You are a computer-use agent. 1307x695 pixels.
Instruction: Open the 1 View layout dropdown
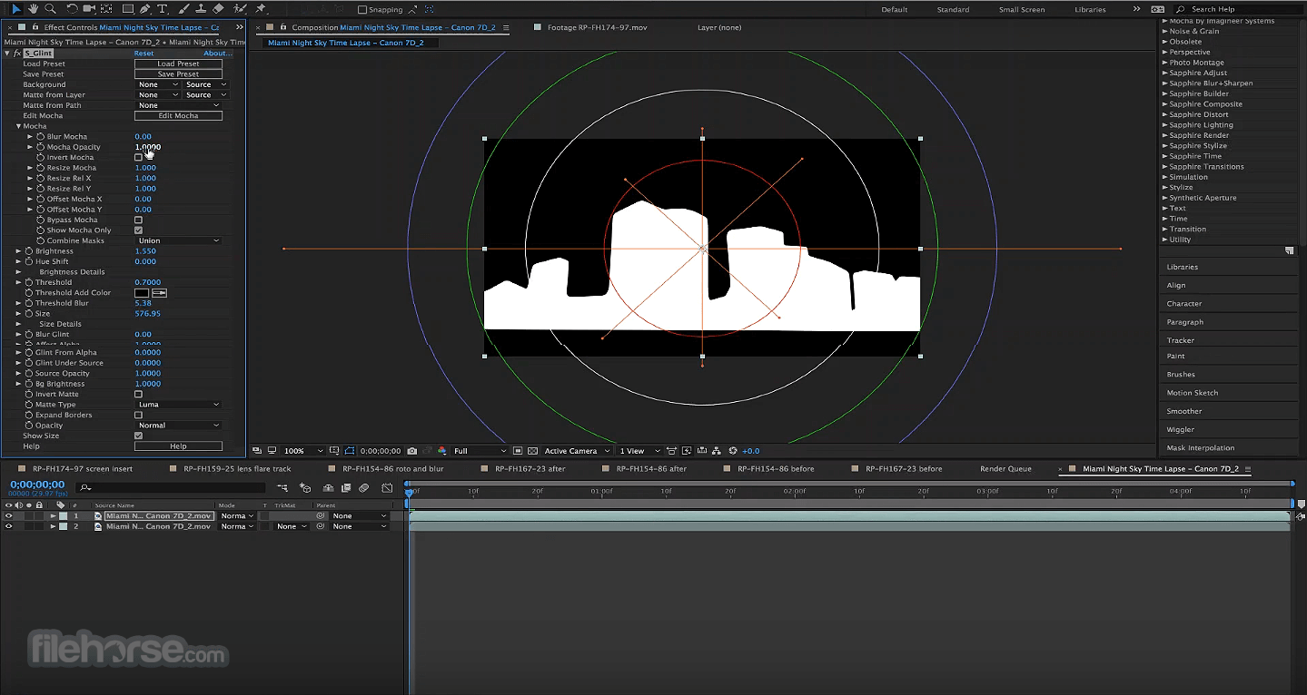coord(639,451)
